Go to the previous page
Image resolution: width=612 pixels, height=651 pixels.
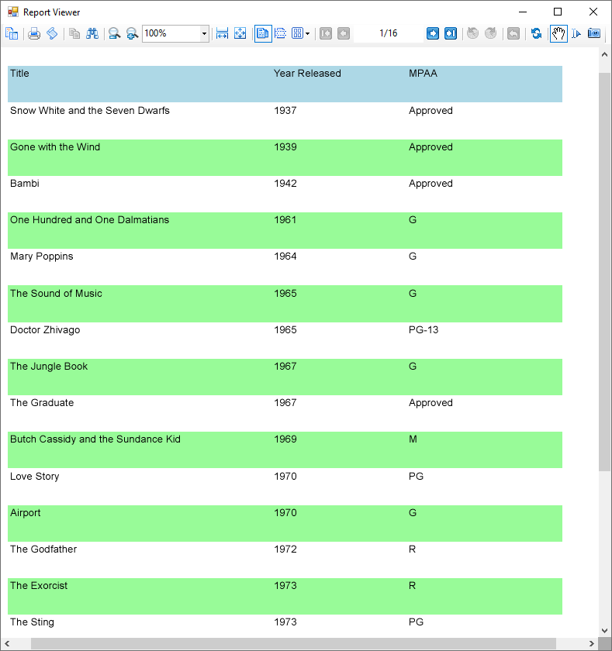click(x=344, y=33)
